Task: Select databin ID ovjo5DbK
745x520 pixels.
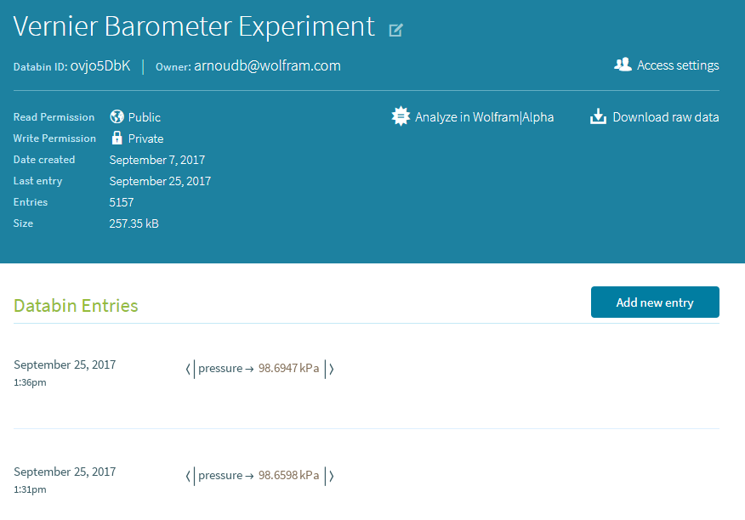Action: click(x=100, y=65)
